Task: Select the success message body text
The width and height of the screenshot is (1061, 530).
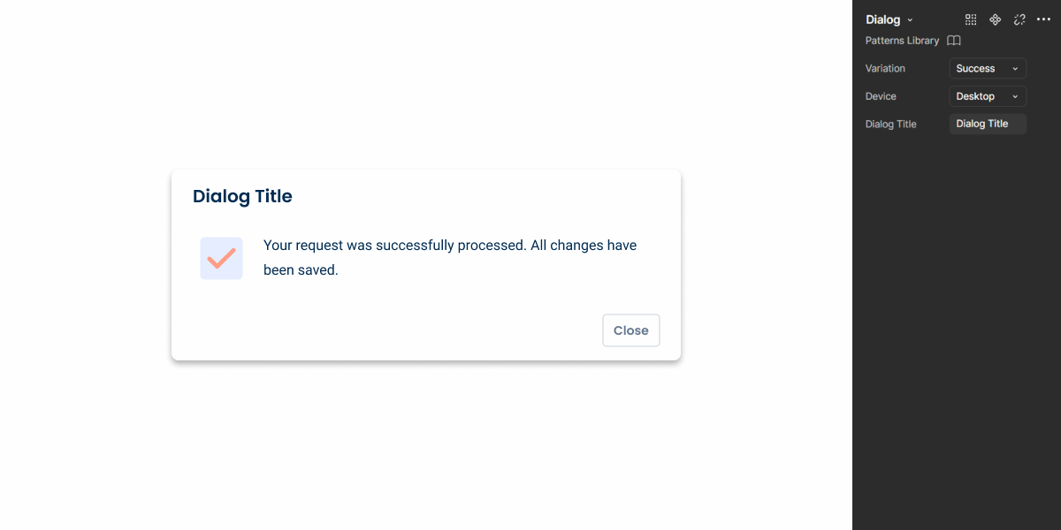Action: point(450,257)
